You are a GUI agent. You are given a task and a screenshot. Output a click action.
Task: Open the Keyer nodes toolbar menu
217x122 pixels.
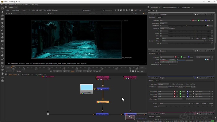point(2,30)
